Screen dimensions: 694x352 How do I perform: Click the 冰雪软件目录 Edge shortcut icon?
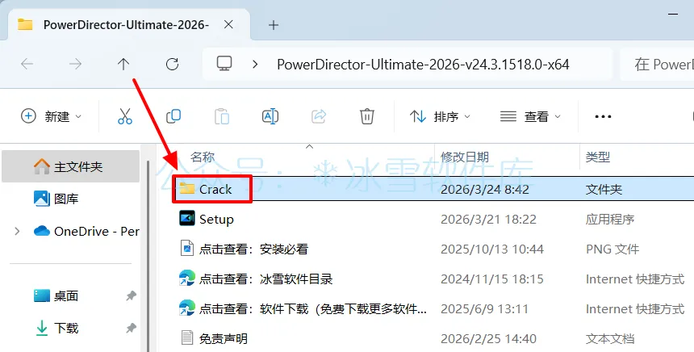click(x=186, y=279)
